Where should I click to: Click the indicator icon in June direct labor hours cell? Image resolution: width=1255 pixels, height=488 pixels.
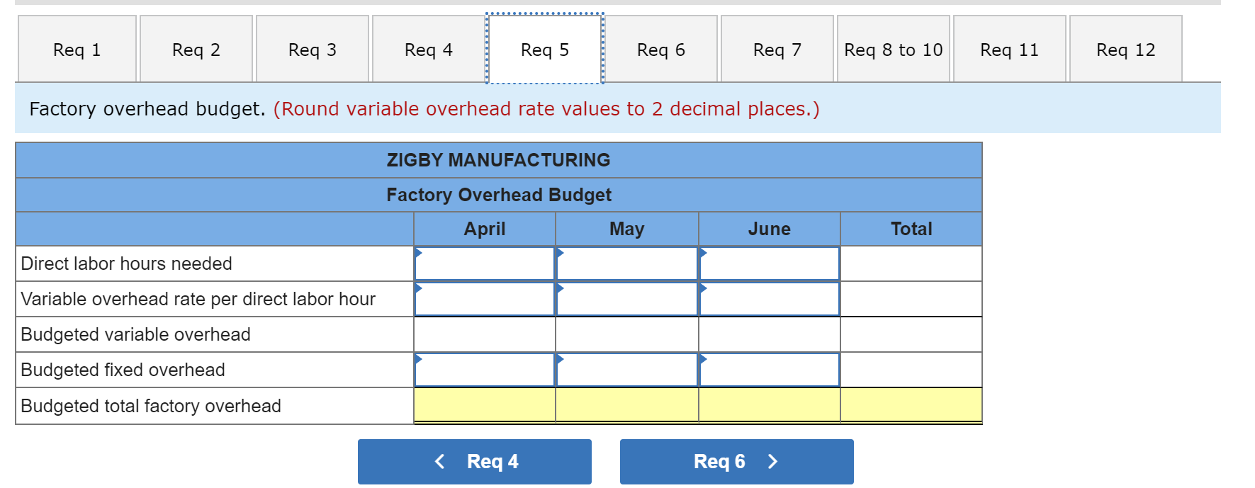704,252
